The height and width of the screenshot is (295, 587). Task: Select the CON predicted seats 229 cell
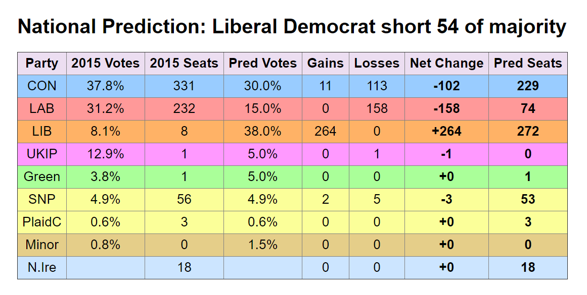(528, 86)
